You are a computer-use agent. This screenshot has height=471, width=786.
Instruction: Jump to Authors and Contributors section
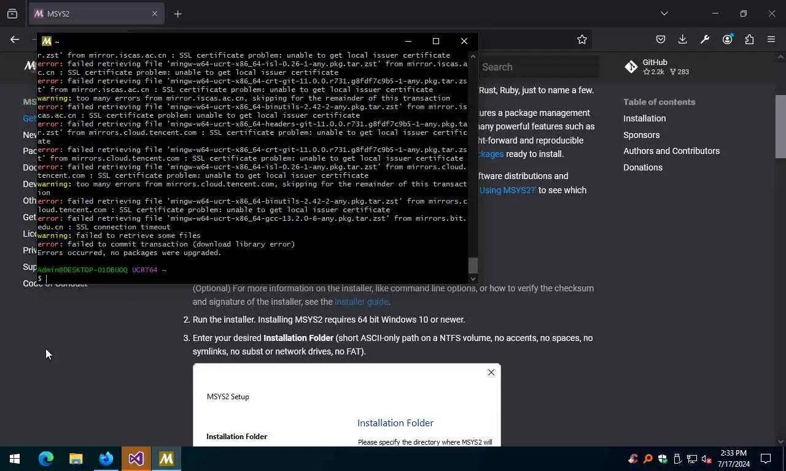coord(671,151)
